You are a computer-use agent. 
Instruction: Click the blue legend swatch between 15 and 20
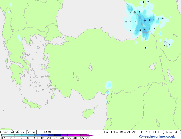45,135
